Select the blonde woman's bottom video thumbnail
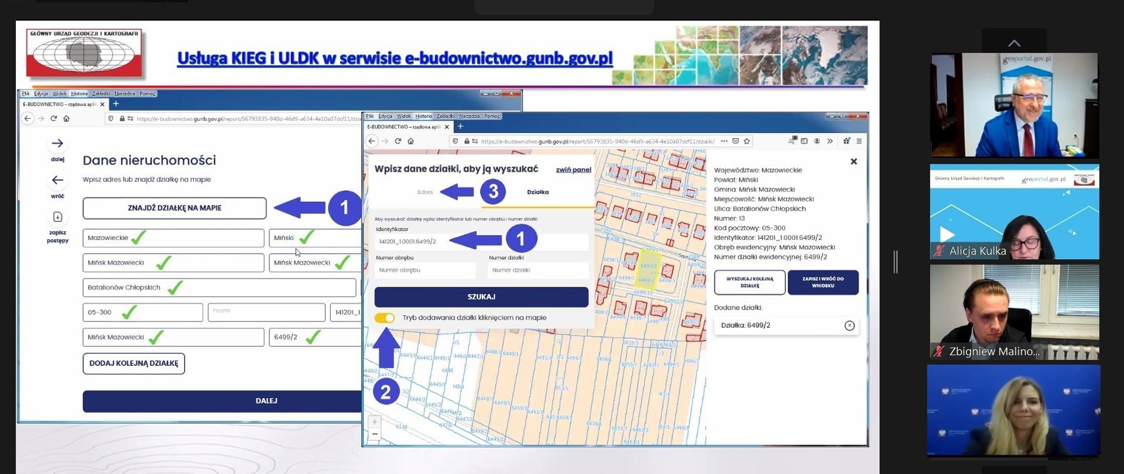The width and height of the screenshot is (1124, 474). point(1014,410)
